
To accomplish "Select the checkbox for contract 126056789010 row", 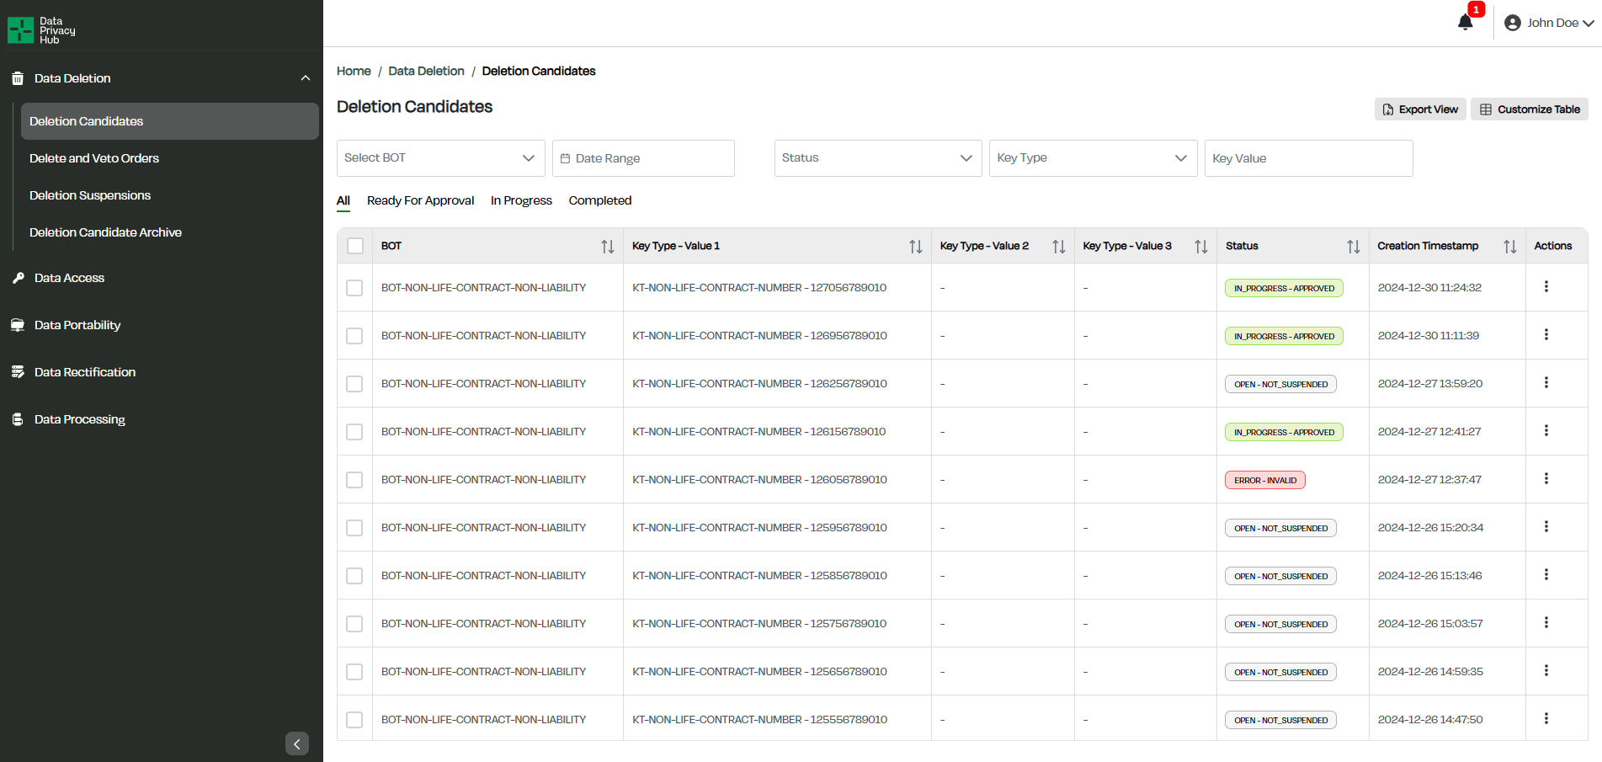I will click(x=355, y=480).
